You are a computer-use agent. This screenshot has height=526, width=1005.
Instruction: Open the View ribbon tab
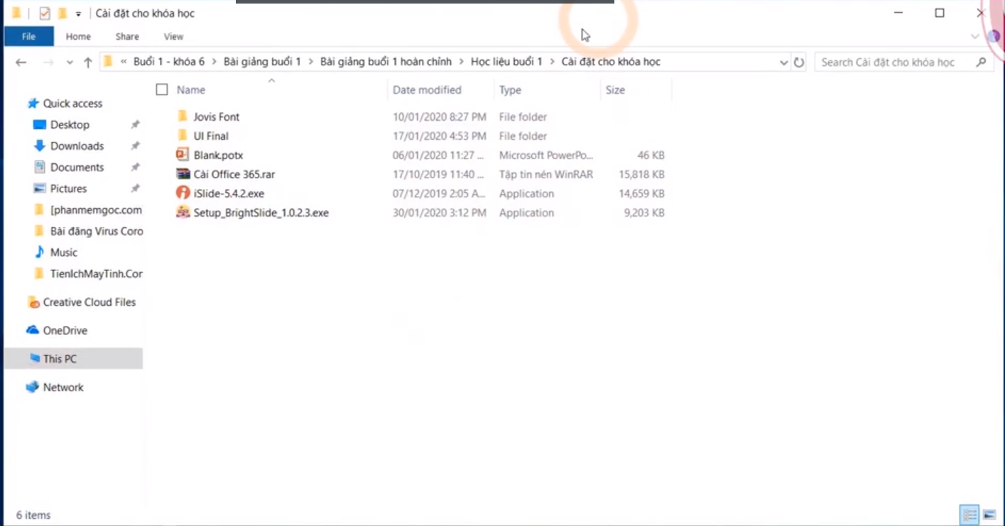click(173, 36)
